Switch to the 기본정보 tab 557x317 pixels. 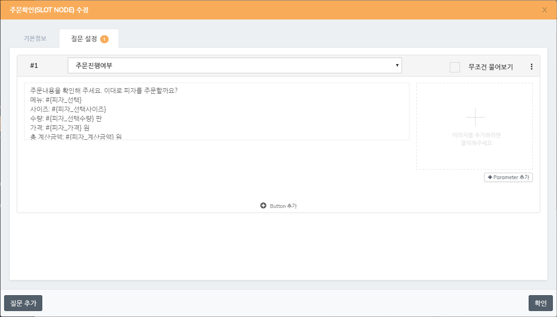(x=35, y=39)
